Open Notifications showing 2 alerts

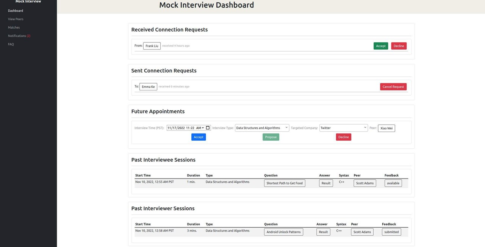click(19, 35)
